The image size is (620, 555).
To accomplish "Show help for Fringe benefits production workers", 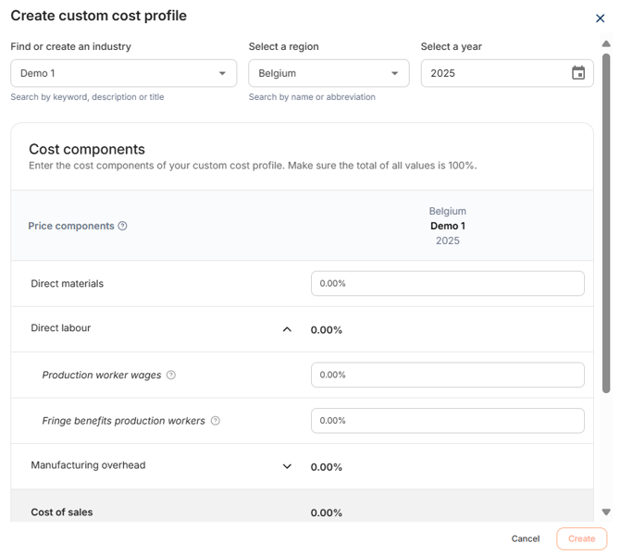I will 216,421.
